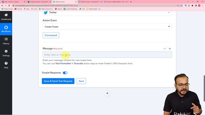Screen dimensions: 205x115
Task: Switch to the Twitter browser tab
Action: [x=116, y=2]
